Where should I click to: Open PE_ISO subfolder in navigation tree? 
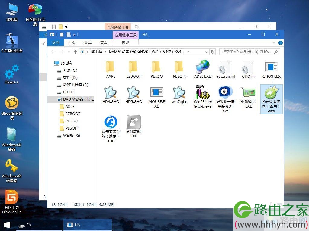[x=69, y=121]
